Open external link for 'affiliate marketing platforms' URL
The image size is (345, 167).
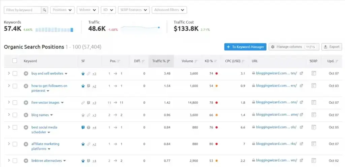pyautogui.click(x=302, y=143)
